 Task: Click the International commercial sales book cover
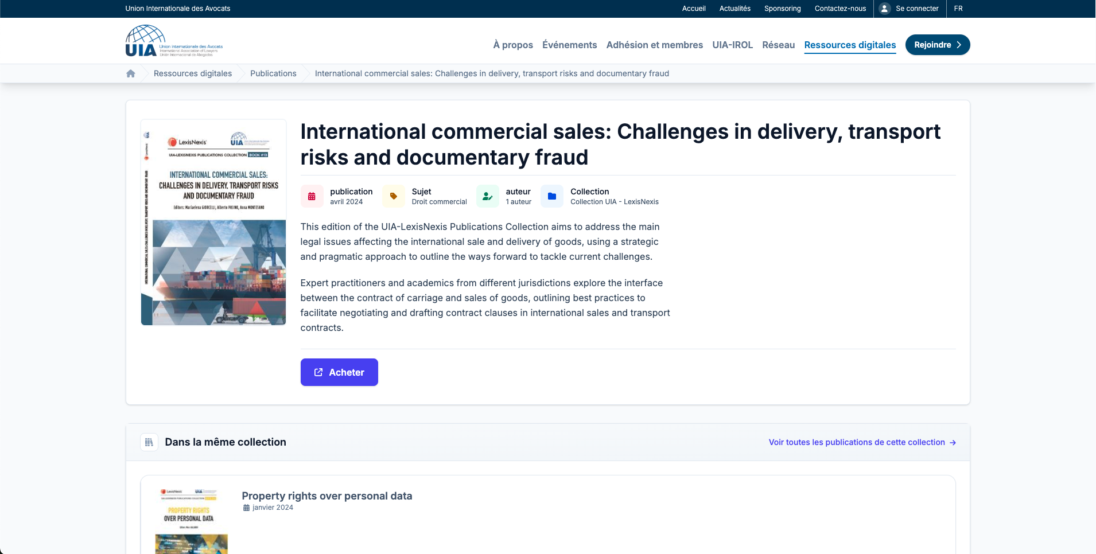(213, 223)
